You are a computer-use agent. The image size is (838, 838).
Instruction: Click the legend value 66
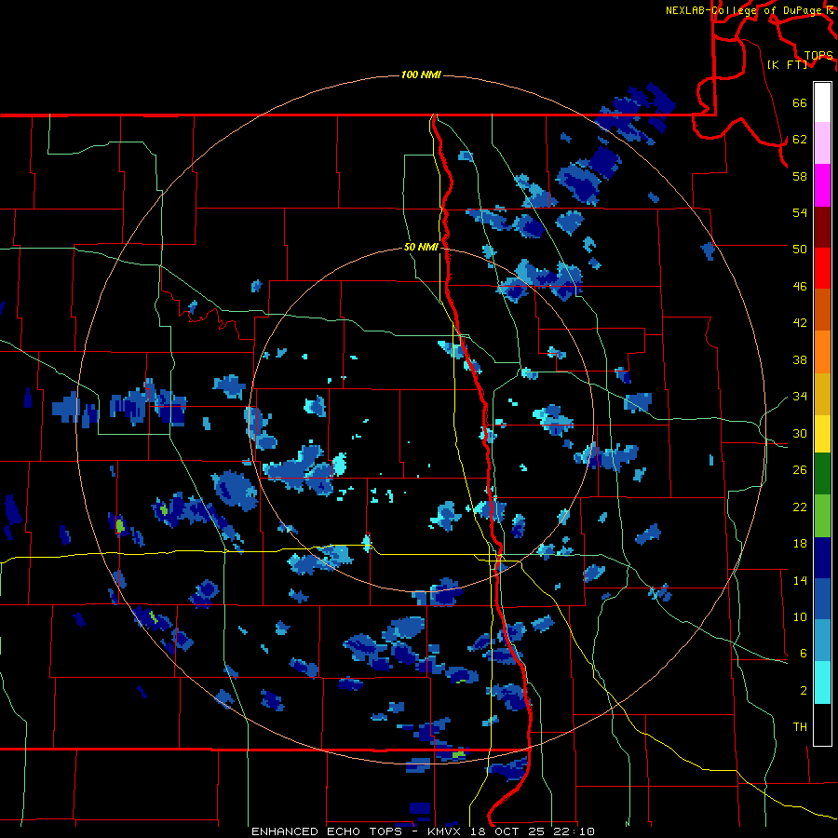tap(800, 102)
